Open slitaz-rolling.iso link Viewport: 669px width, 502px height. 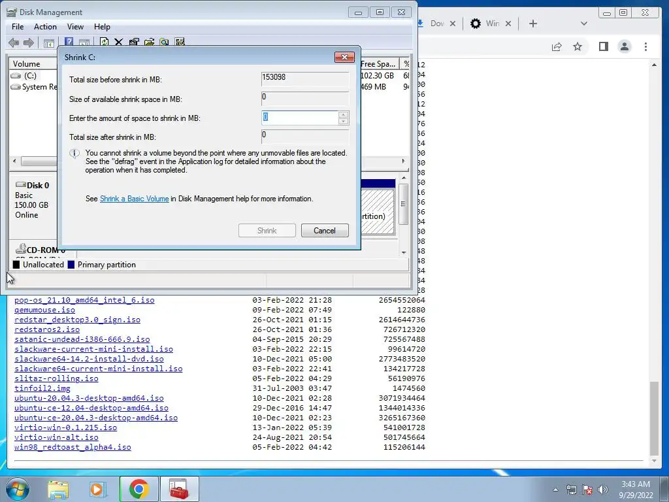[x=56, y=378]
